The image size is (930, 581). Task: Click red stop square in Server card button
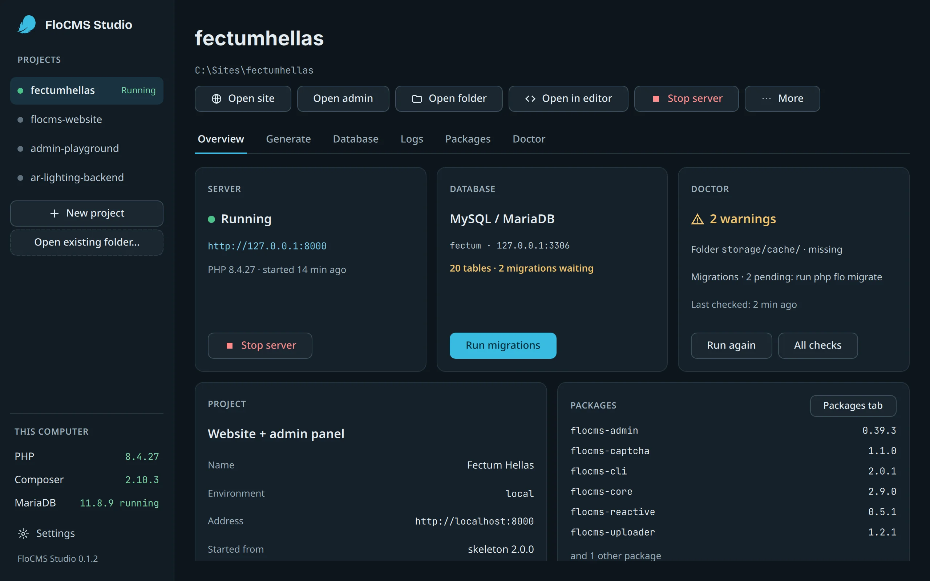click(x=230, y=345)
